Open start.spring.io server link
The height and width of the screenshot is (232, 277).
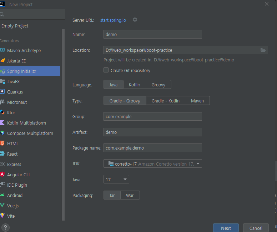(113, 20)
